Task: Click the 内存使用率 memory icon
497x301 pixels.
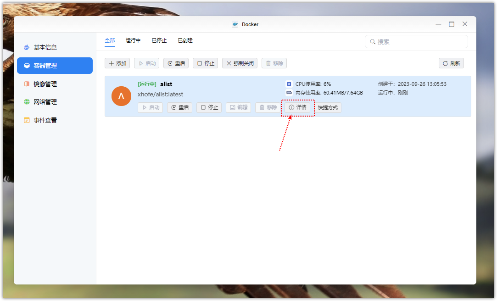Action: click(x=289, y=93)
